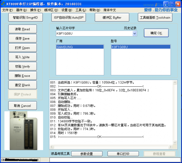
Task: Open the 工具 (Tools) menu
Action: pos(80,10)
